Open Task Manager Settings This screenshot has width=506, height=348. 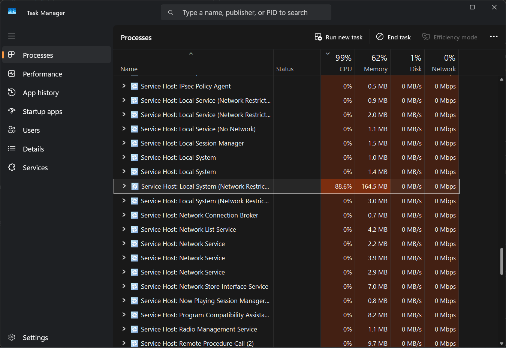click(x=35, y=337)
